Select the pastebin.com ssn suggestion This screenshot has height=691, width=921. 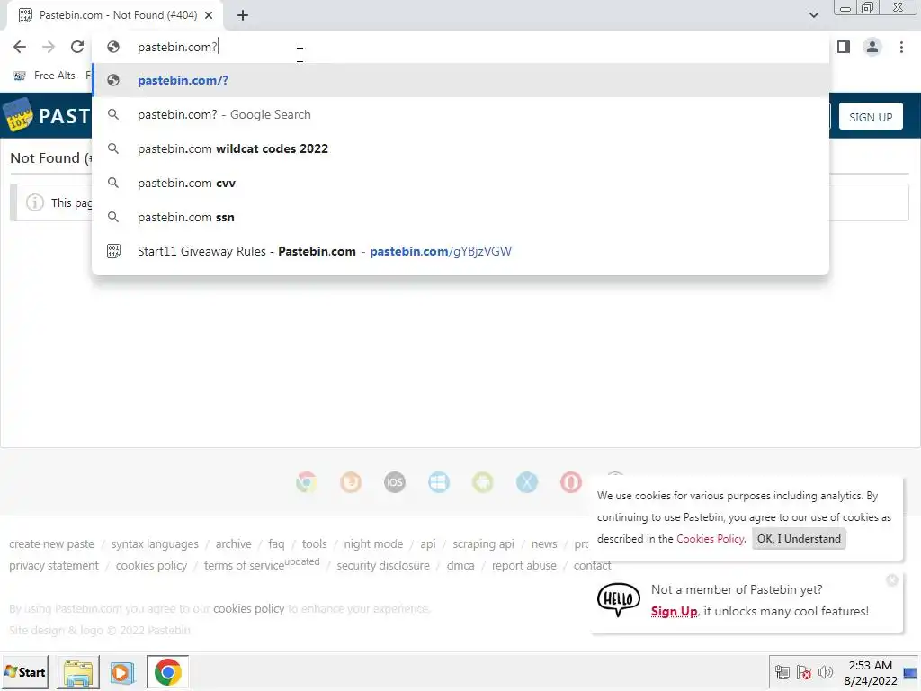[x=460, y=217]
